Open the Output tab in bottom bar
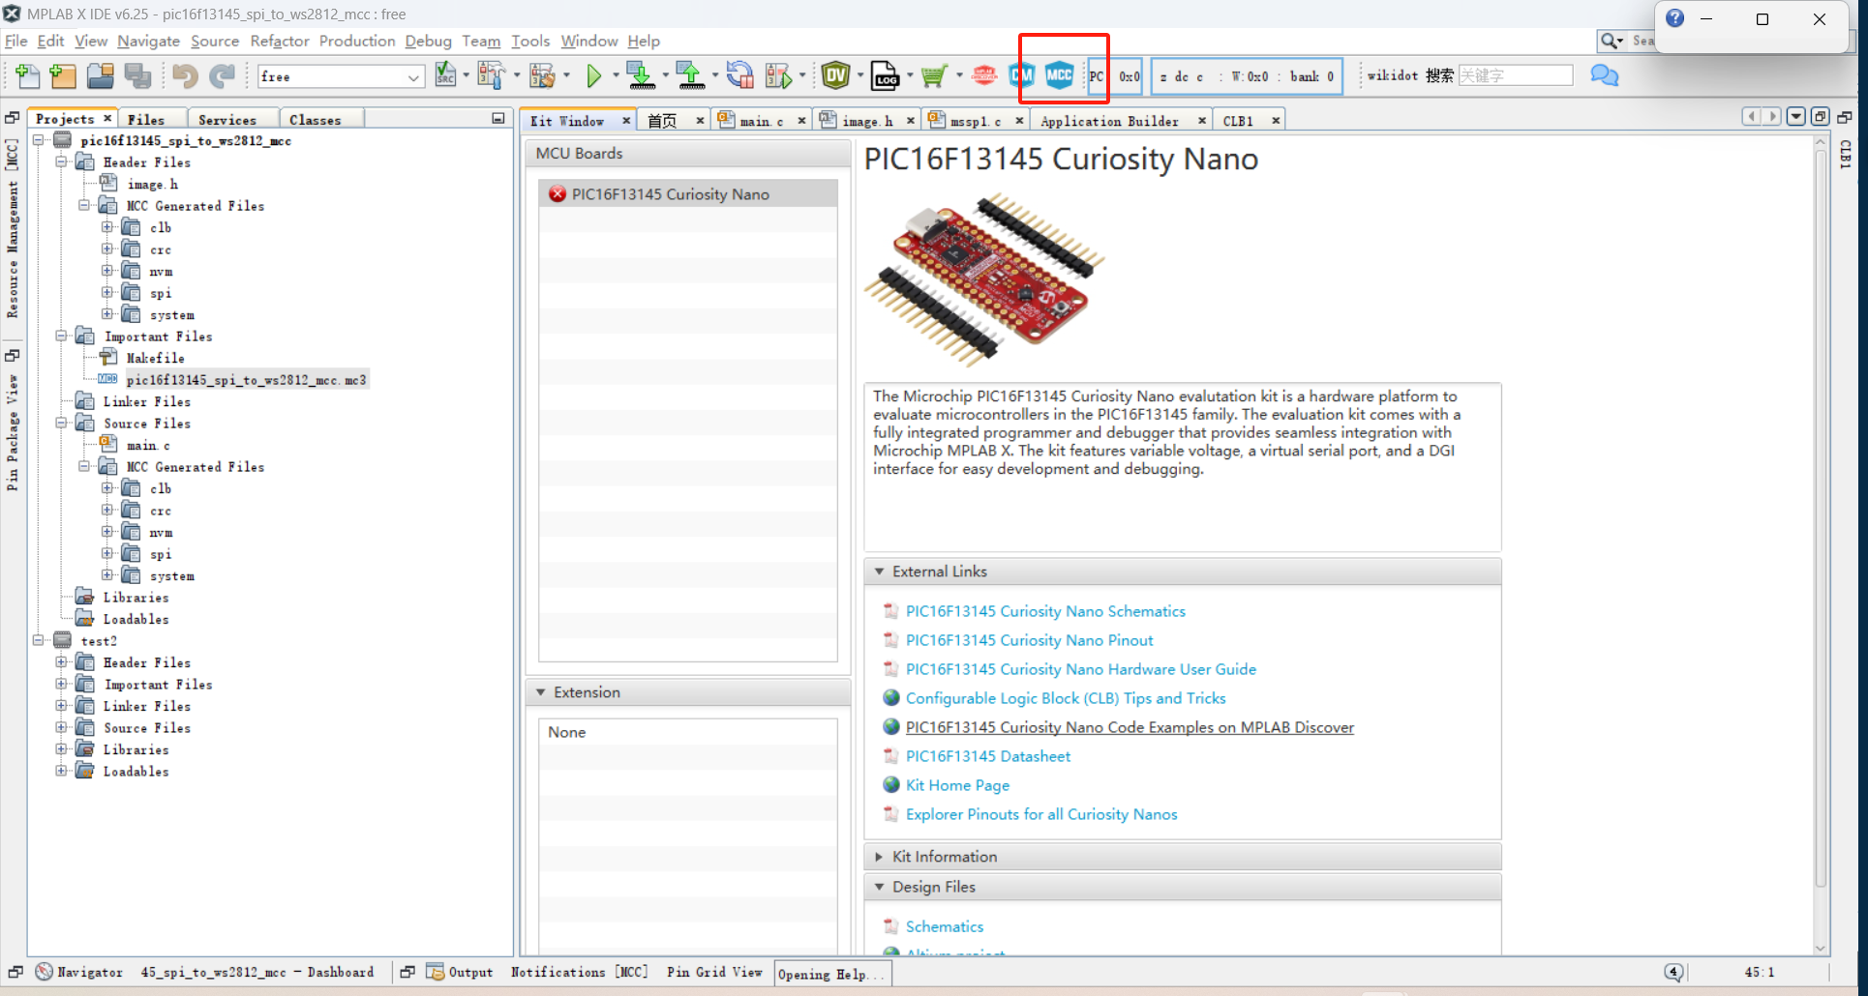This screenshot has width=1868, height=996. 461,972
